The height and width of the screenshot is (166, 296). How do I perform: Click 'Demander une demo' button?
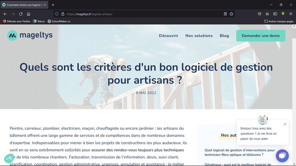pyautogui.click(x=261, y=36)
